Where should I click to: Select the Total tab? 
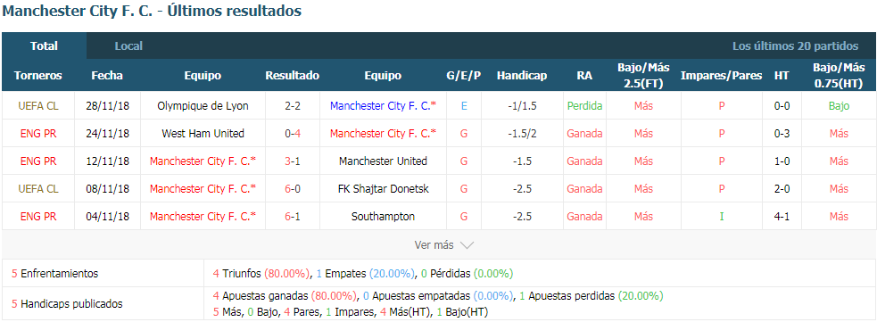pyautogui.click(x=45, y=45)
